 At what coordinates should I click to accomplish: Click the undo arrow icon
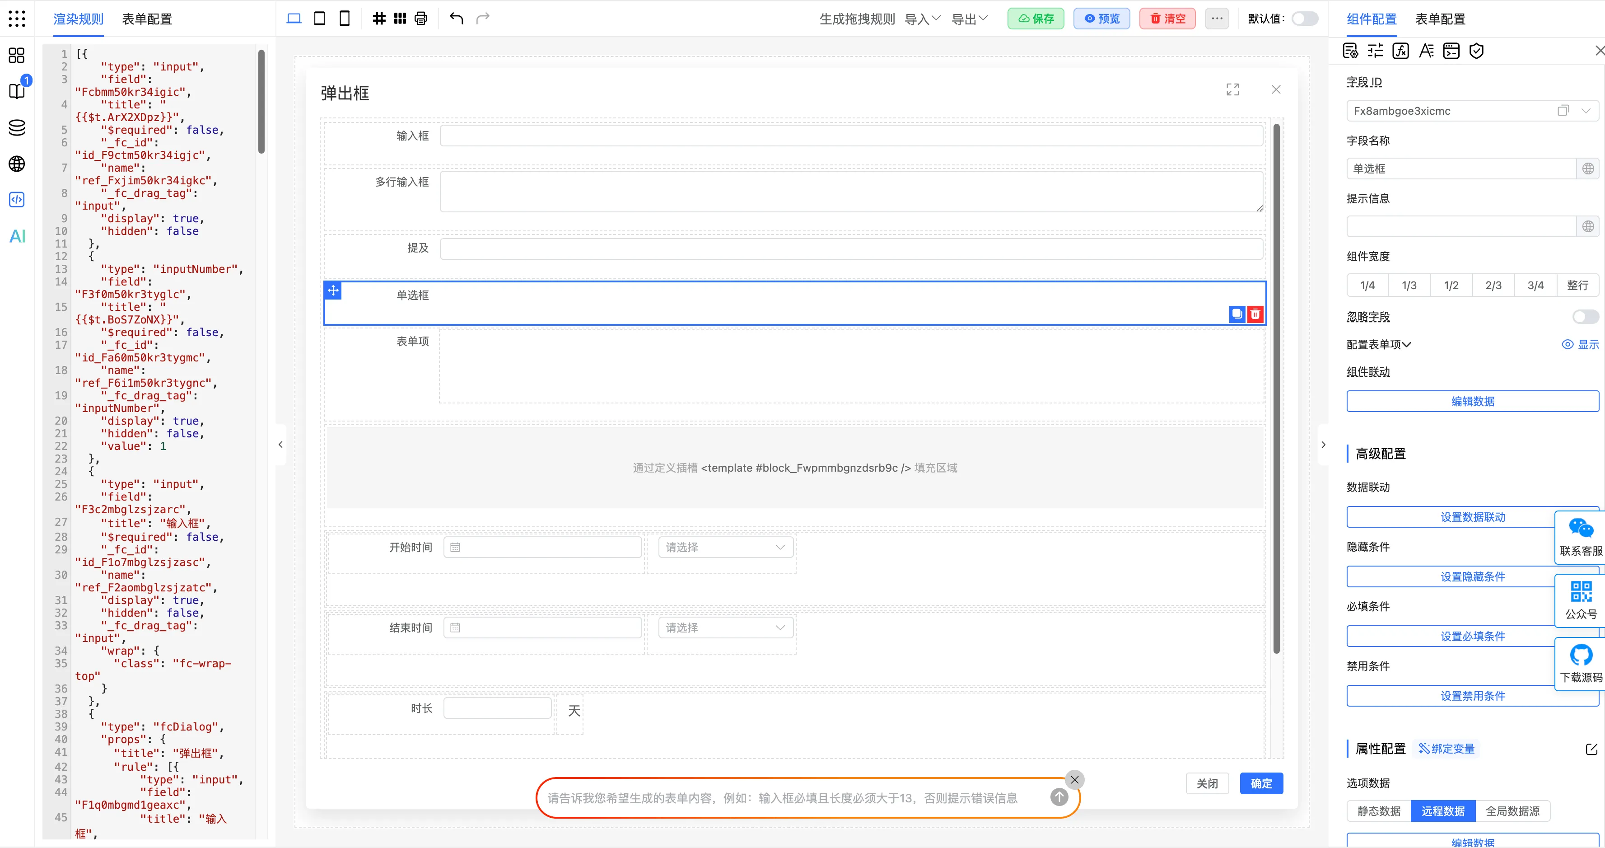tap(456, 19)
